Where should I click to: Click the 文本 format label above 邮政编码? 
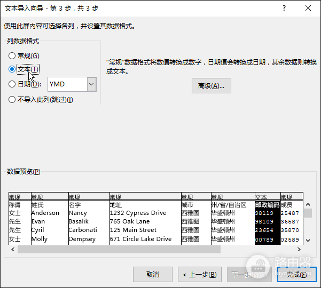coord(261,197)
